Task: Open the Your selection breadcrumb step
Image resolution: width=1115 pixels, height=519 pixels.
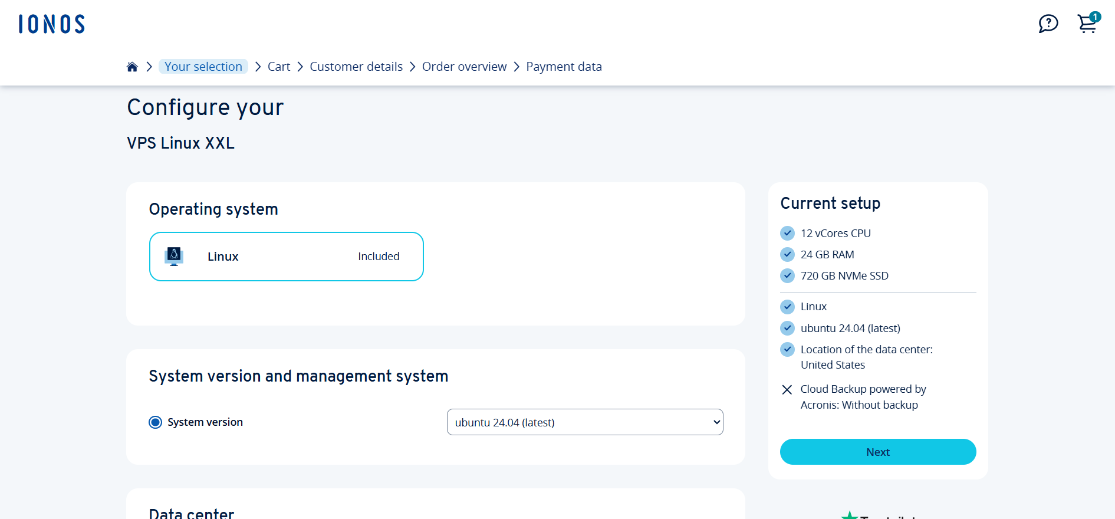Action: tap(203, 67)
